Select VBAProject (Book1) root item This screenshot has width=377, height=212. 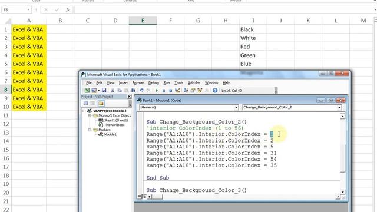tap(110, 111)
